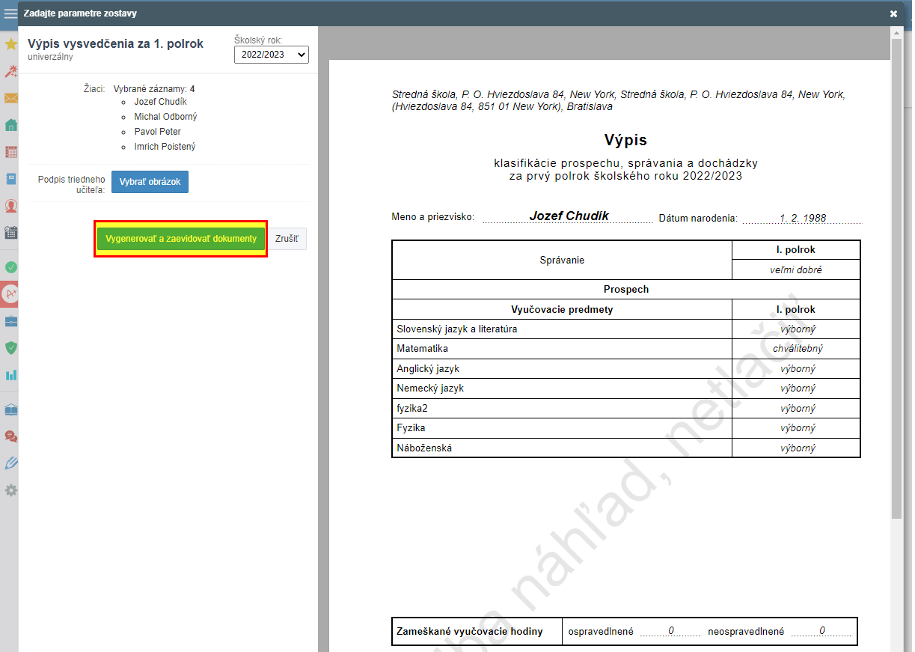Open the red person profile icon
This screenshot has height=652, width=915.
pyautogui.click(x=10, y=205)
